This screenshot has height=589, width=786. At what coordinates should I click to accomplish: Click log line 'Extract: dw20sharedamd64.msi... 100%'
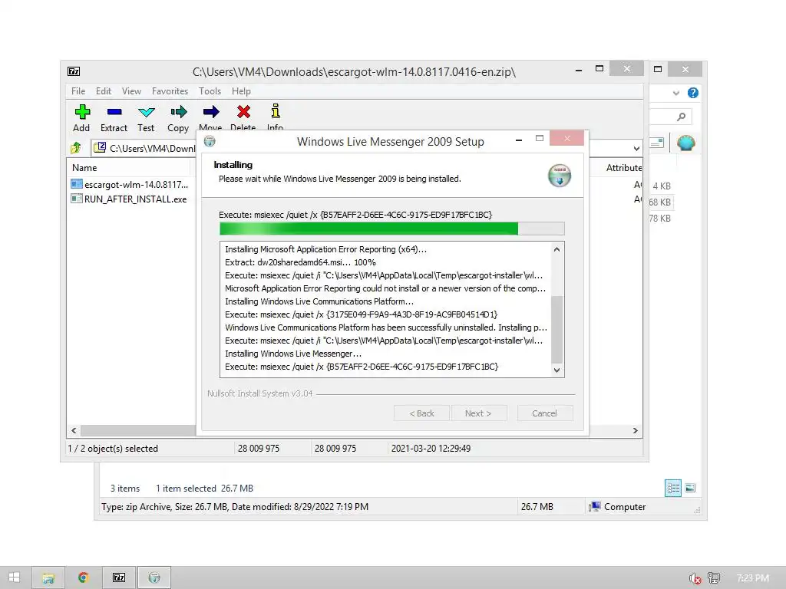click(x=300, y=262)
